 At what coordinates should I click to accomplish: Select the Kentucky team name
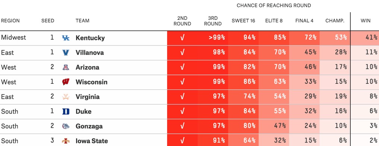pos(90,38)
